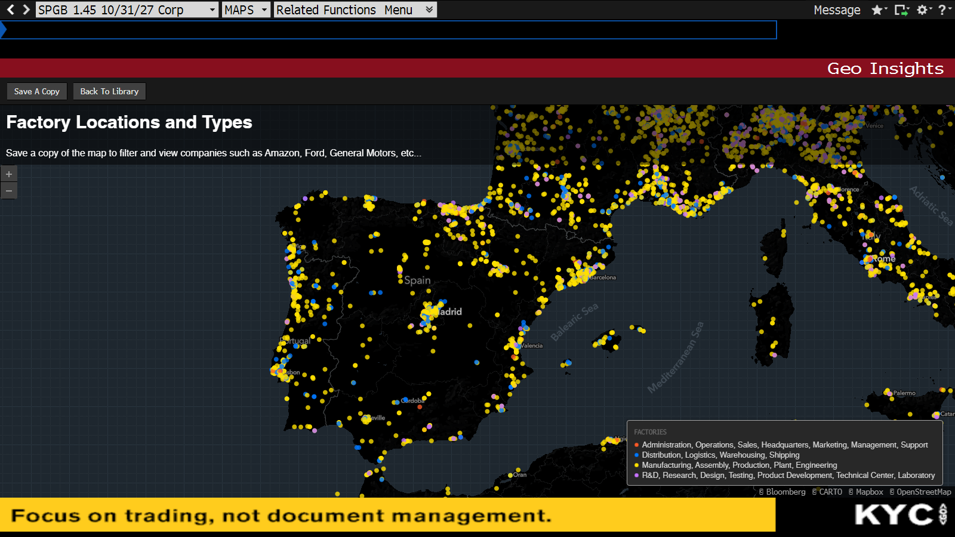Click the Factory Locations and Types heading

[129, 122]
